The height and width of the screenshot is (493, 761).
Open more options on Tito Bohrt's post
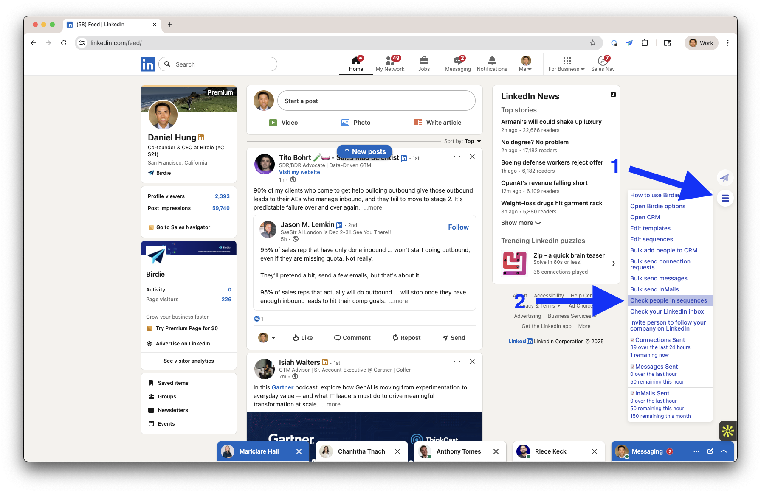point(457,157)
